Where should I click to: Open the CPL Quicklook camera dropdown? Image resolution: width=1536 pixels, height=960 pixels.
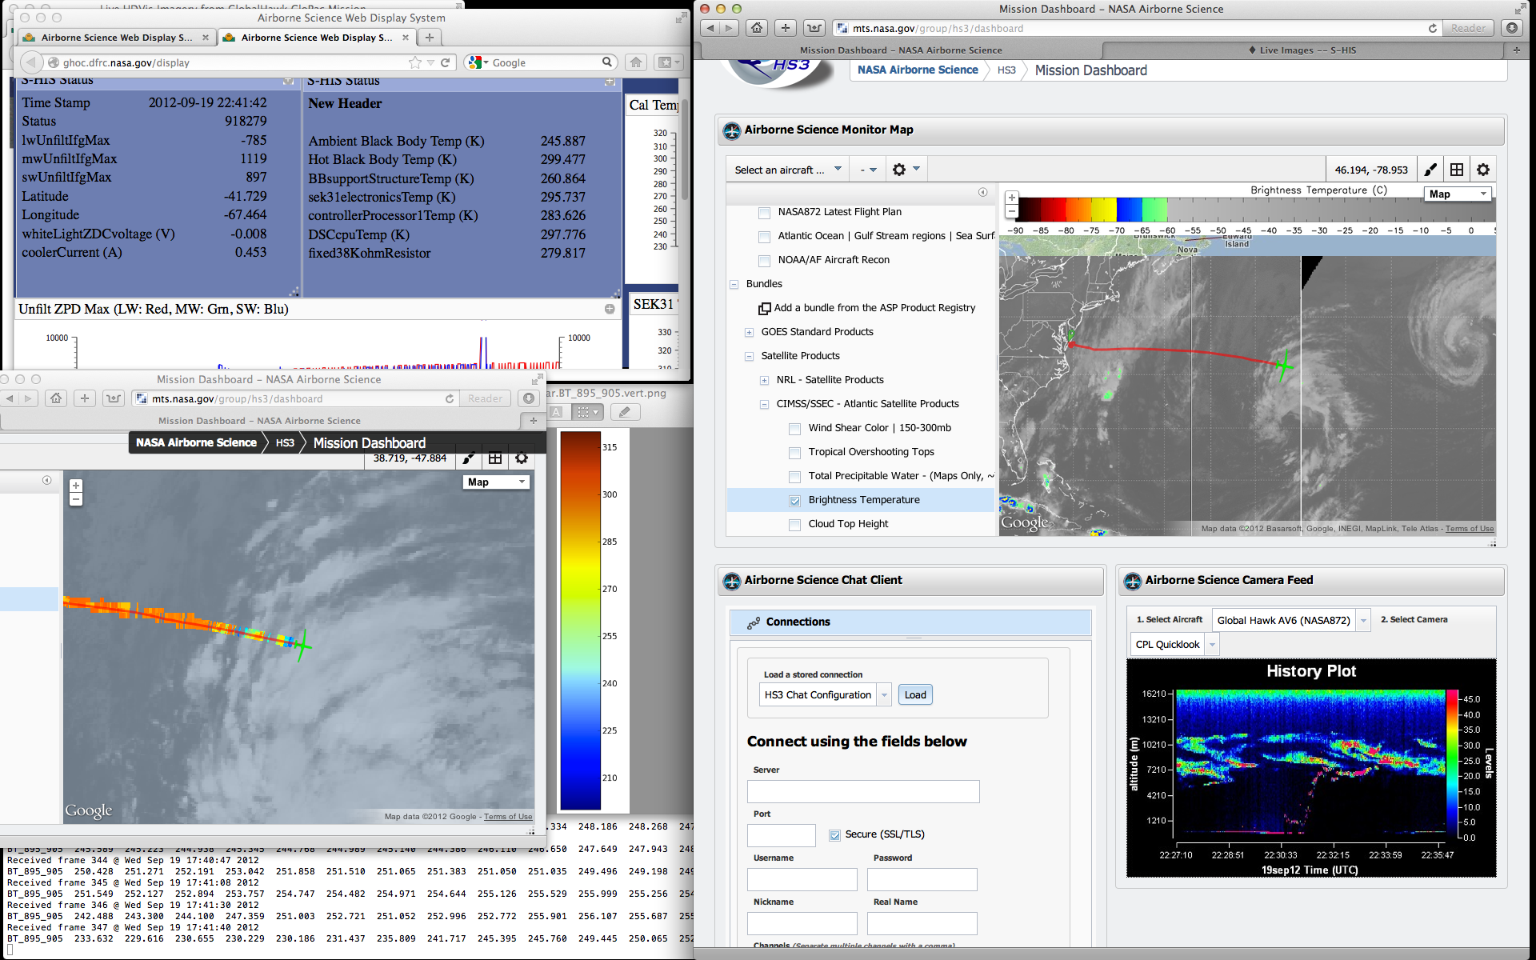point(1212,645)
